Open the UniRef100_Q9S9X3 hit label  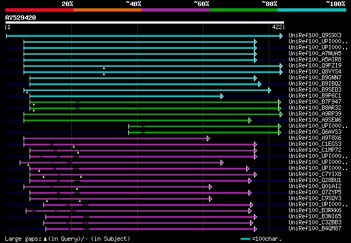click(315, 36)
